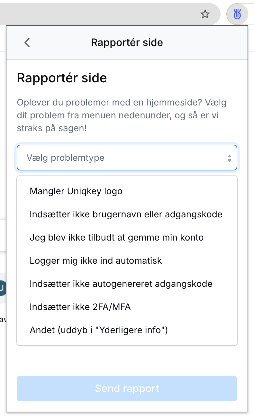Go back using the left chevron arrow
The width and height of the screenshot is (254, 420).
point(27,42)
